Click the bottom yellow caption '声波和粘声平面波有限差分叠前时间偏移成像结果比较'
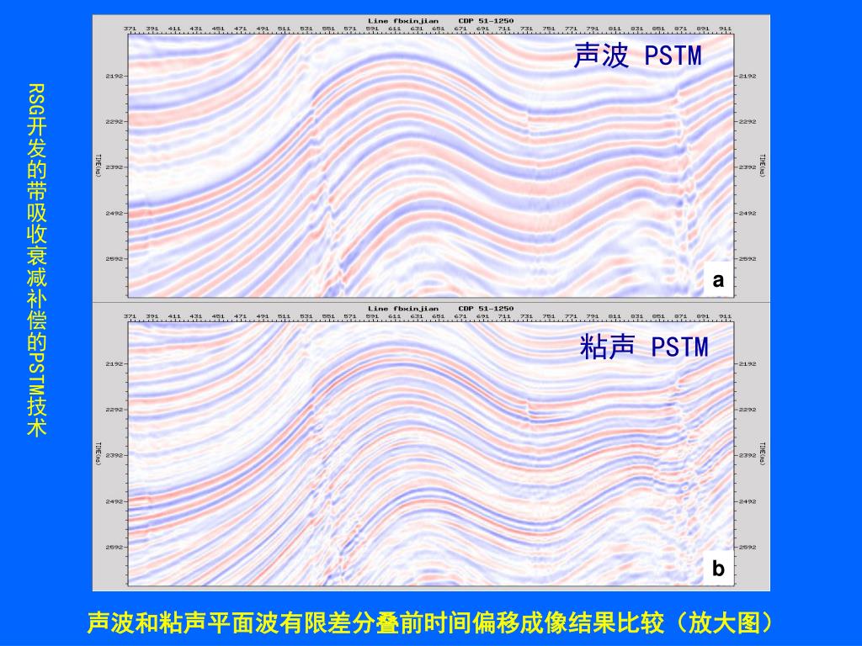The width and height of the screenshot is (862, 646). point(376,622)
